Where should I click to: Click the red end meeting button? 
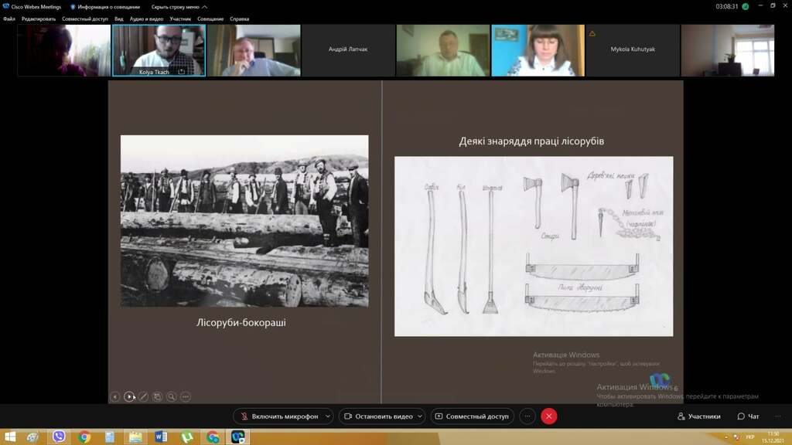click(x=549, y=416)
